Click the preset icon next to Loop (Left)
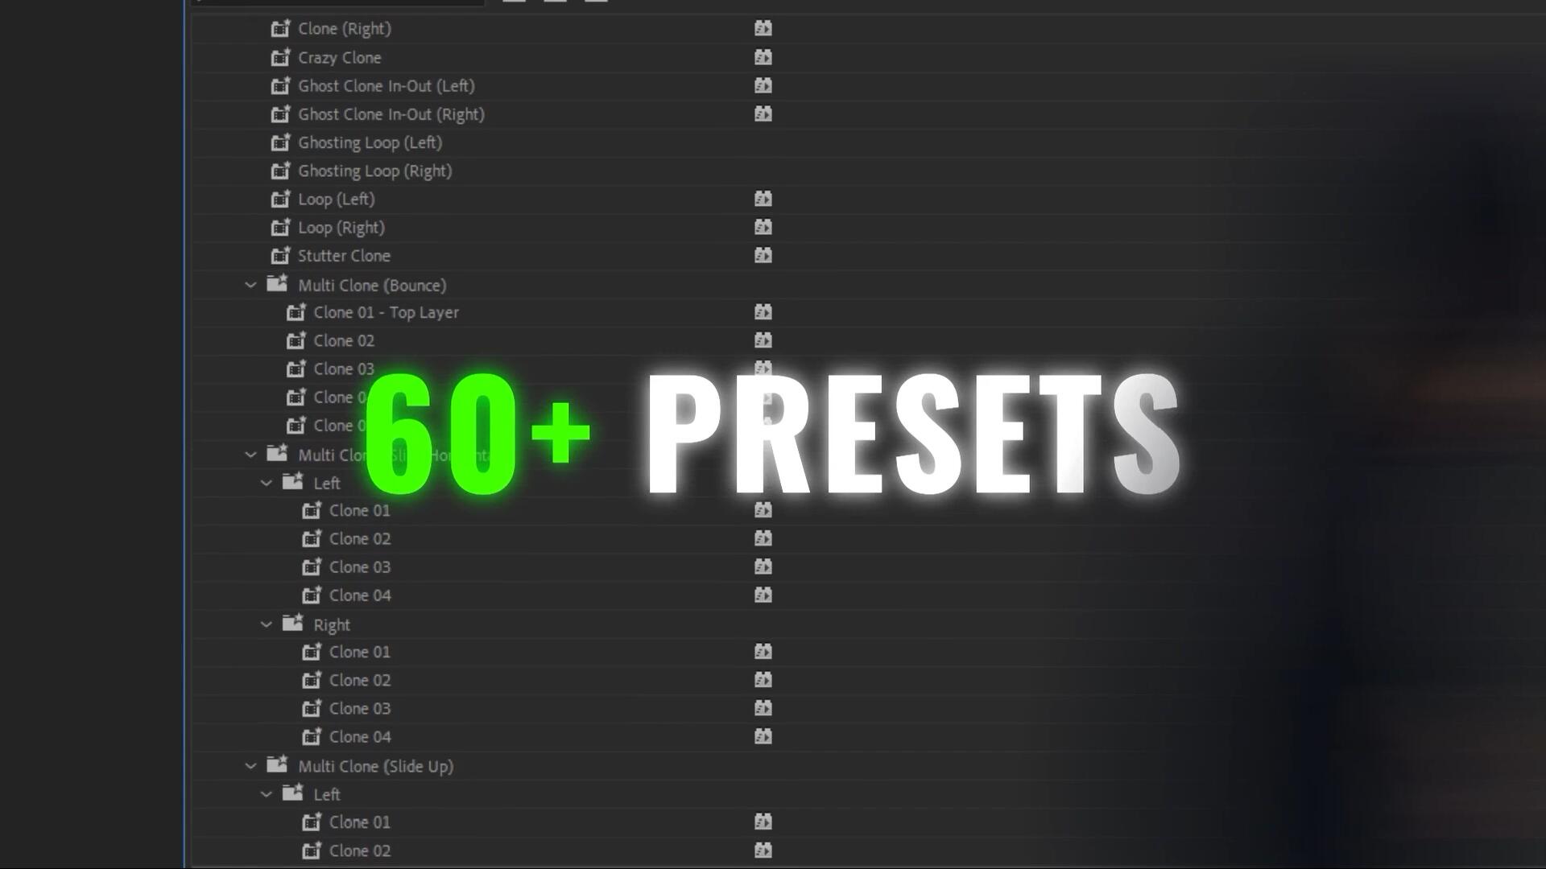Screen dimensions: 1546x869 tap(763, 199)
